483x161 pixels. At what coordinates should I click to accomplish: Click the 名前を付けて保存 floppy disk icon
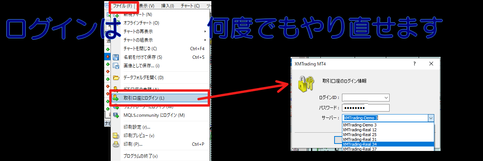pos(116,57)
